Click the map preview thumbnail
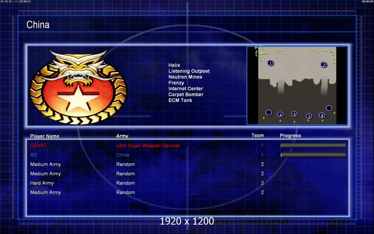 click(297, 85)
